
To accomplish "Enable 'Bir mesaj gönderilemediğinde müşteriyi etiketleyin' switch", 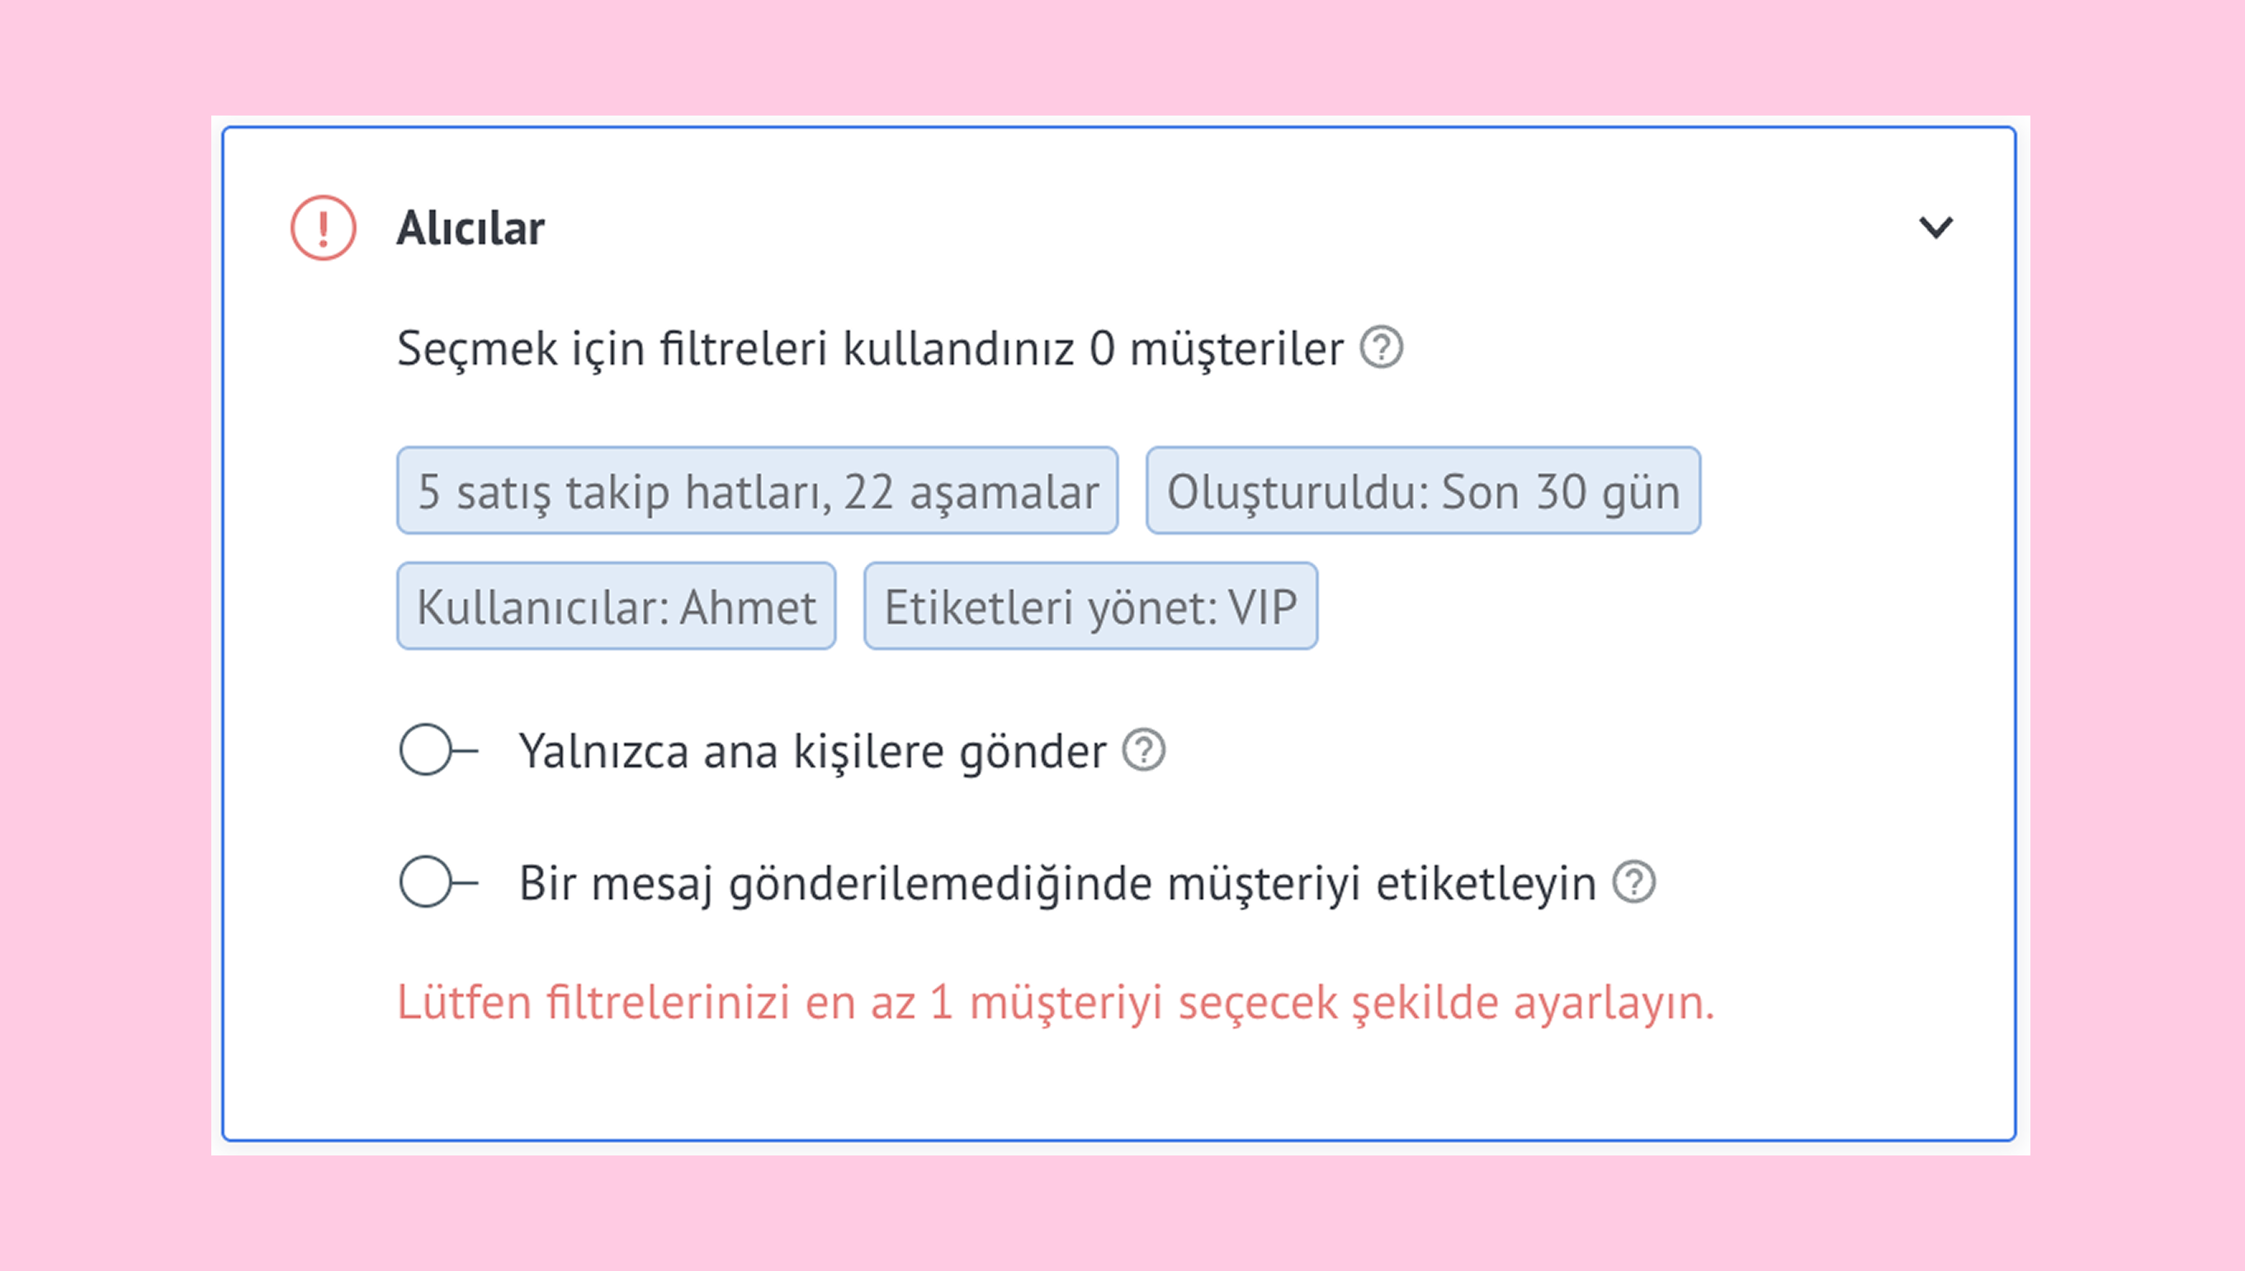I will click(x=439, y=881).
